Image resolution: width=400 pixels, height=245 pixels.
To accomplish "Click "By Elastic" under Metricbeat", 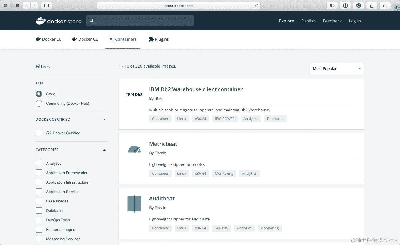I will [157, 153].
